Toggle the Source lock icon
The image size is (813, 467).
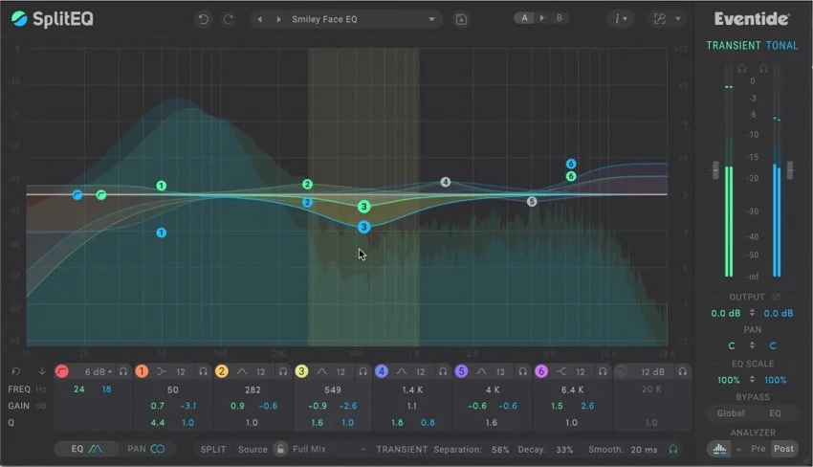click(280, 449)
